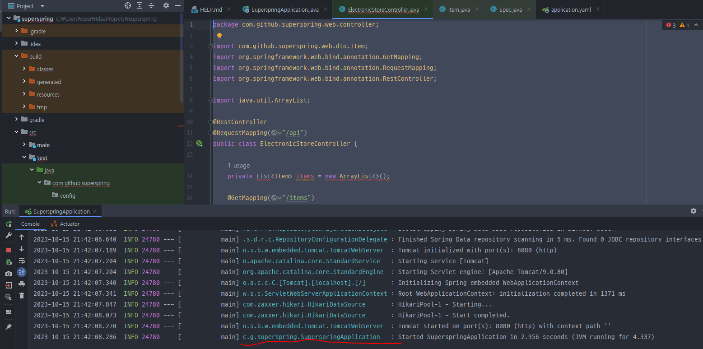Image resolution: width=703 pixels, height=349 pixels.
Task: Toggle soft-wrap in the console
Action: 22,261
